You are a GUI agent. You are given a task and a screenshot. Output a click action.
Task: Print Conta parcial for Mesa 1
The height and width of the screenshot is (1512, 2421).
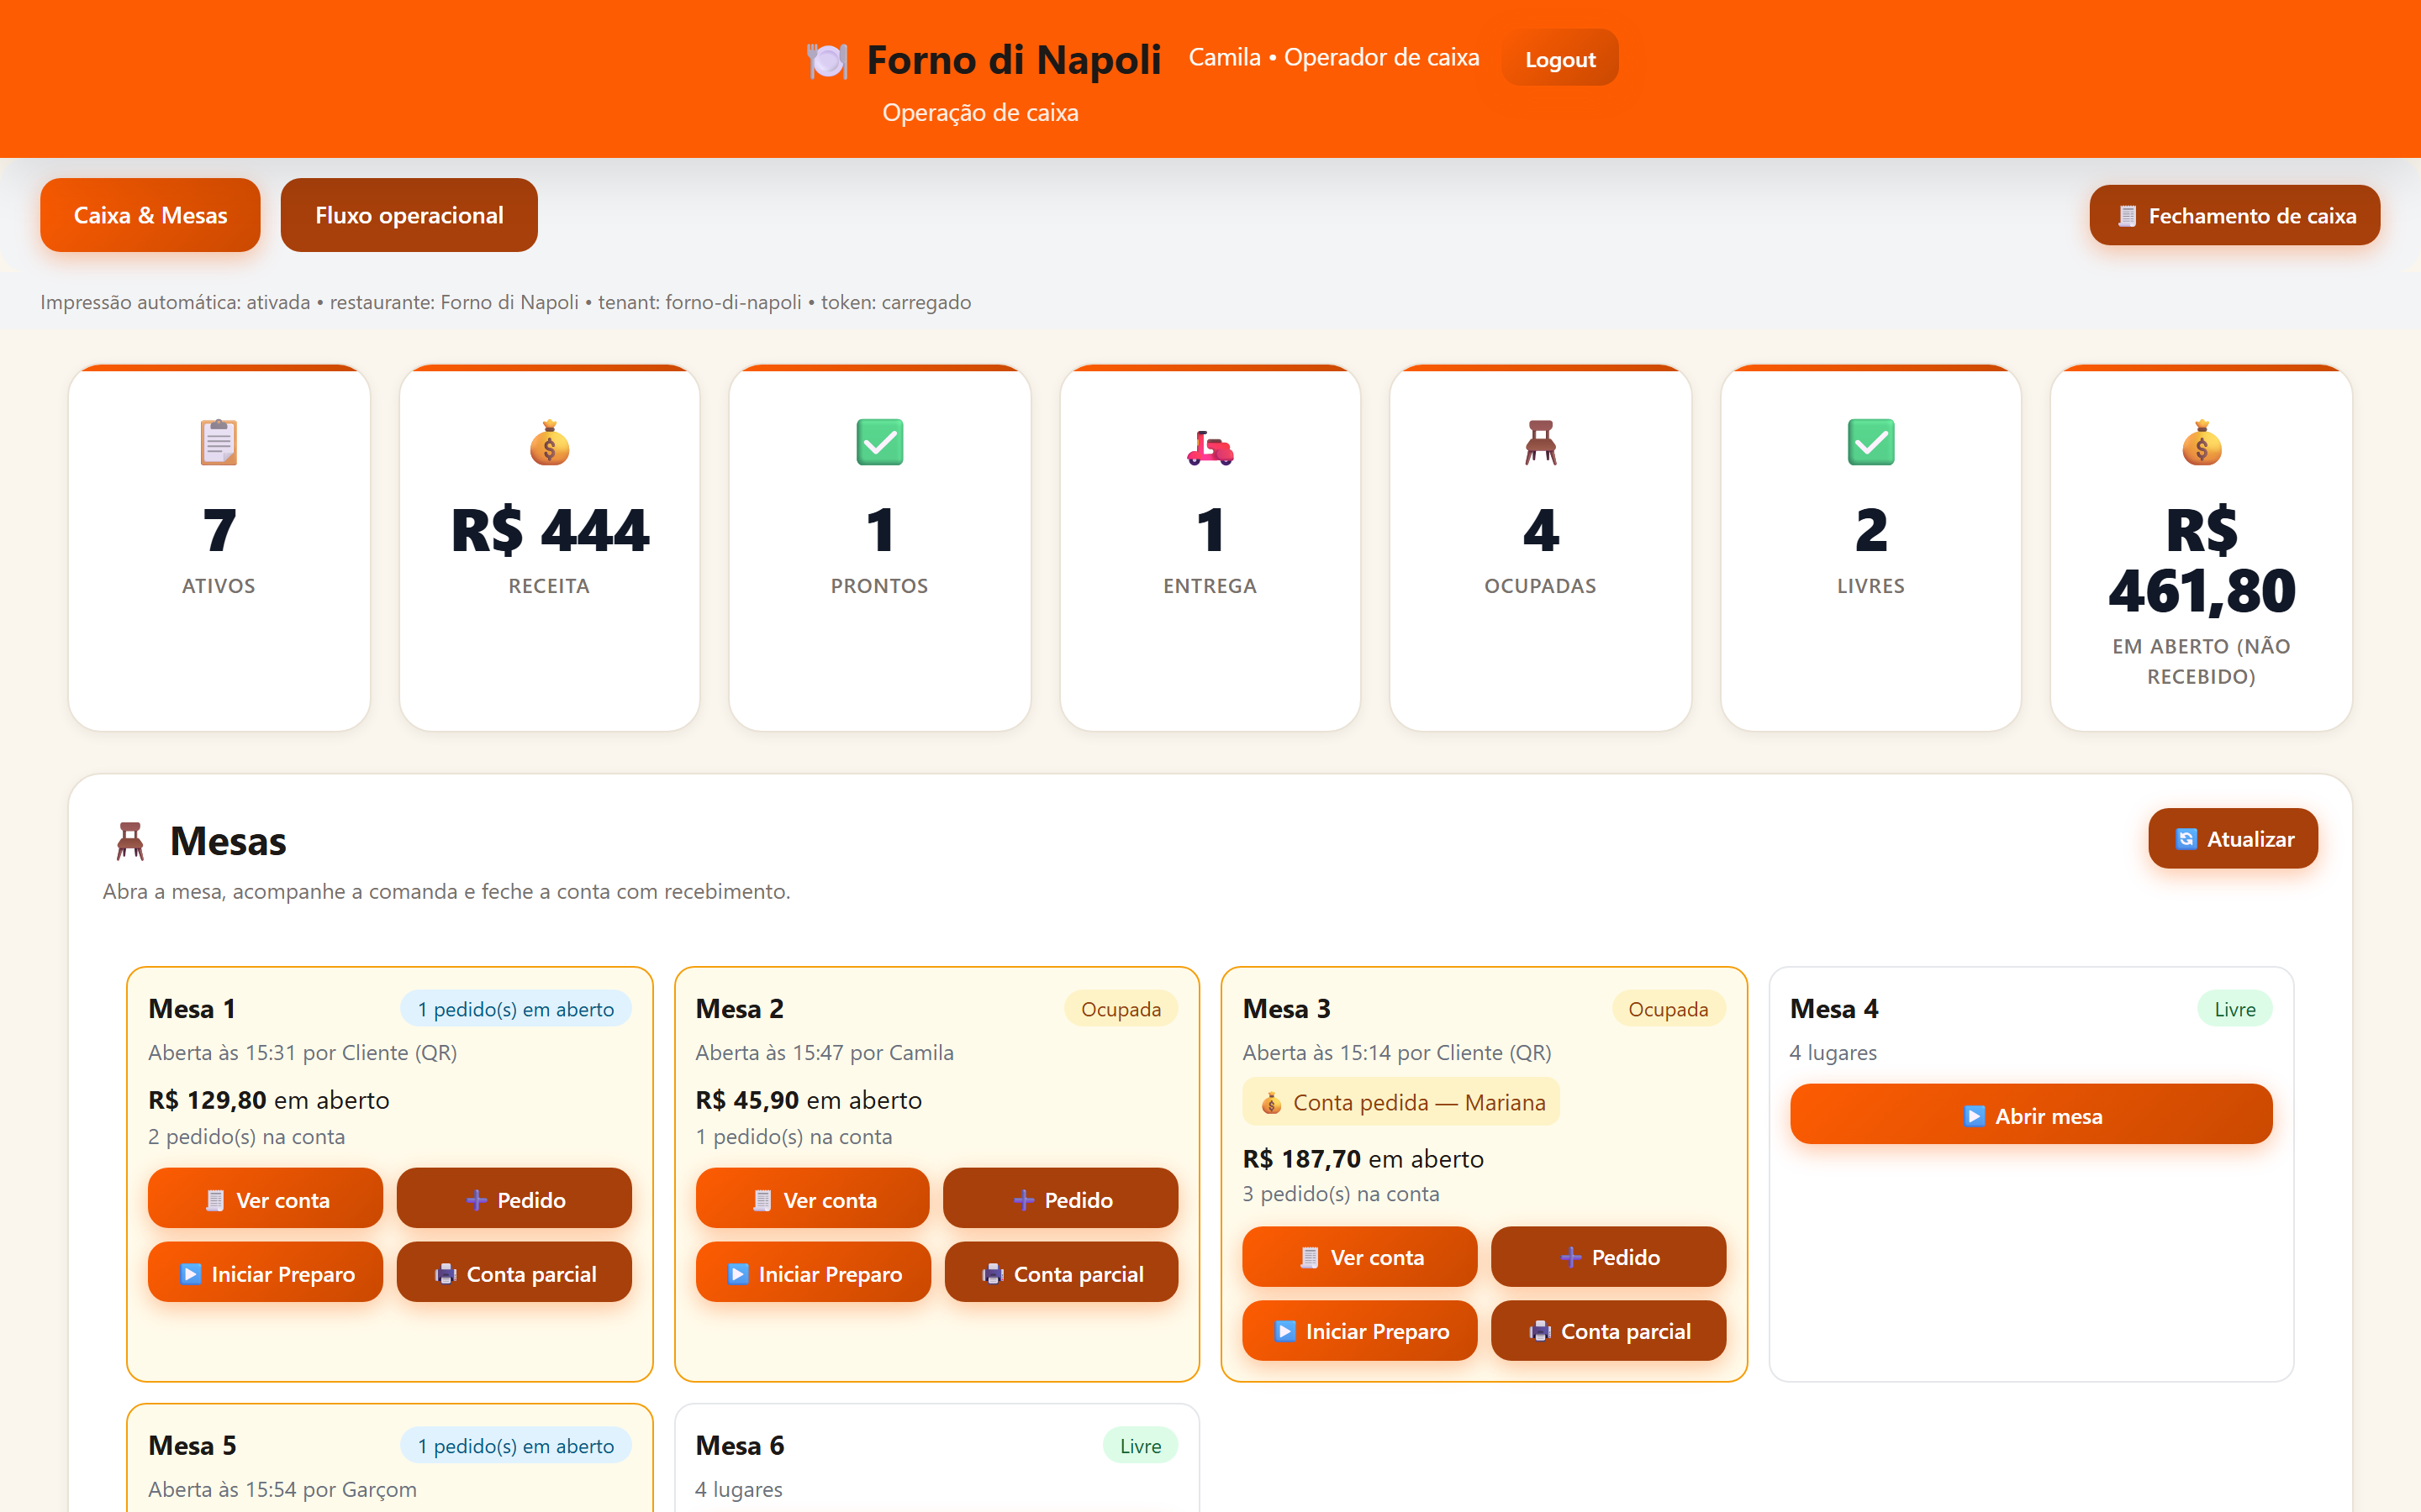click(514, 1273)
